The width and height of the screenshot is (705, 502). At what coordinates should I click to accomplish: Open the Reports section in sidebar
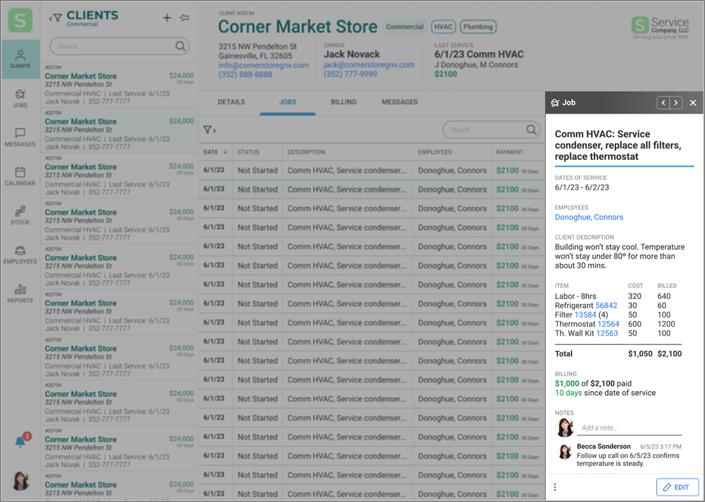point(20,293)
